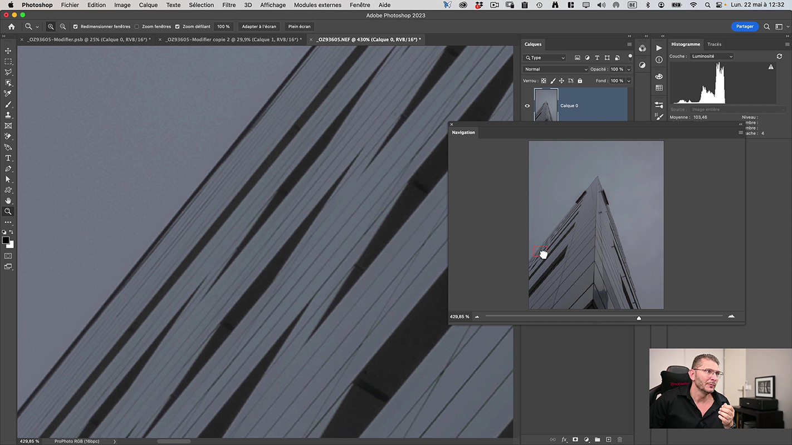Open the Opacité value dropdown arrow
This screenshot has width=792, height=445.
coord(629,70)
